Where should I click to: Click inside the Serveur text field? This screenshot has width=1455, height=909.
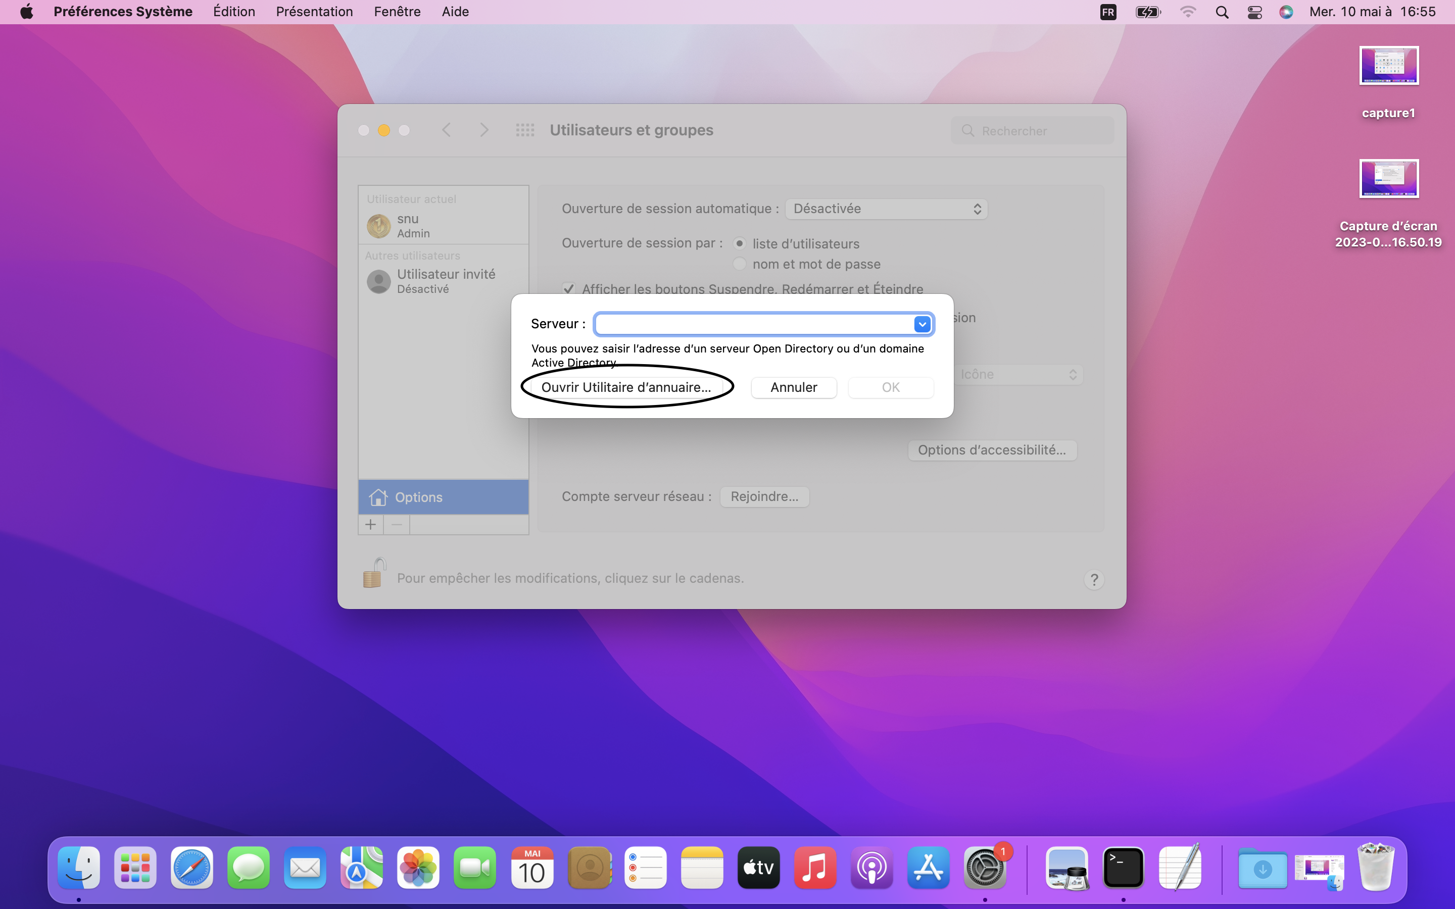tap(754, 324)
